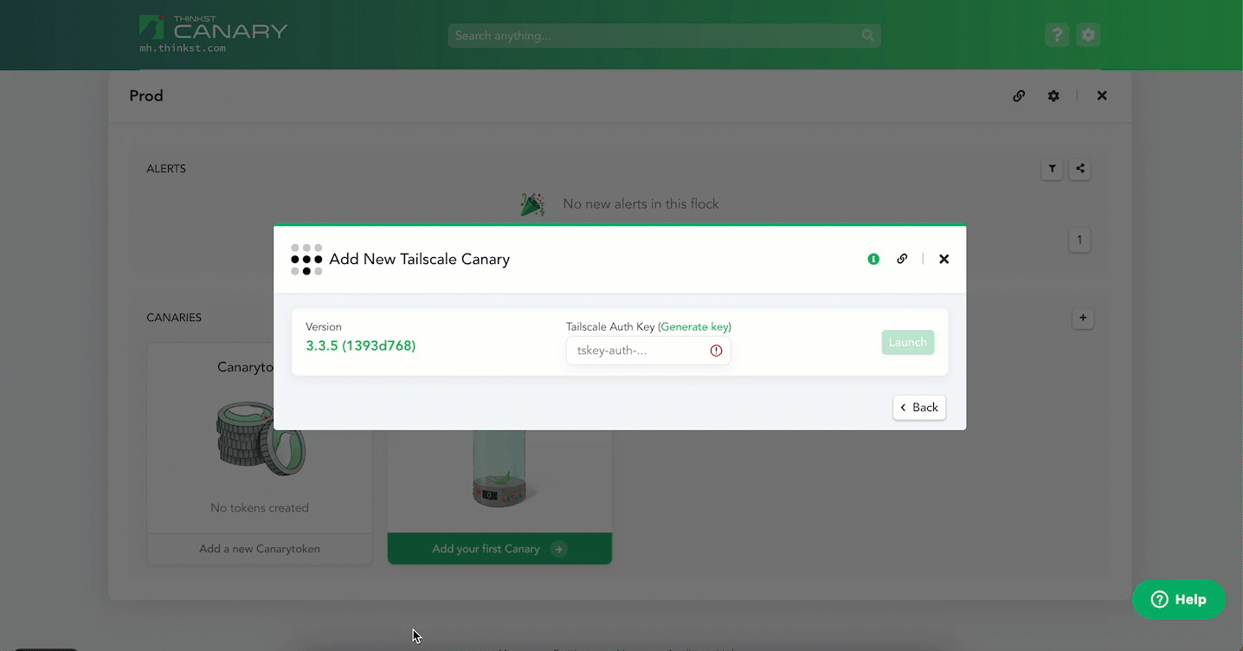Click the Prod flock title
This screenshot has height=651, width=1243.
point(146,96)
